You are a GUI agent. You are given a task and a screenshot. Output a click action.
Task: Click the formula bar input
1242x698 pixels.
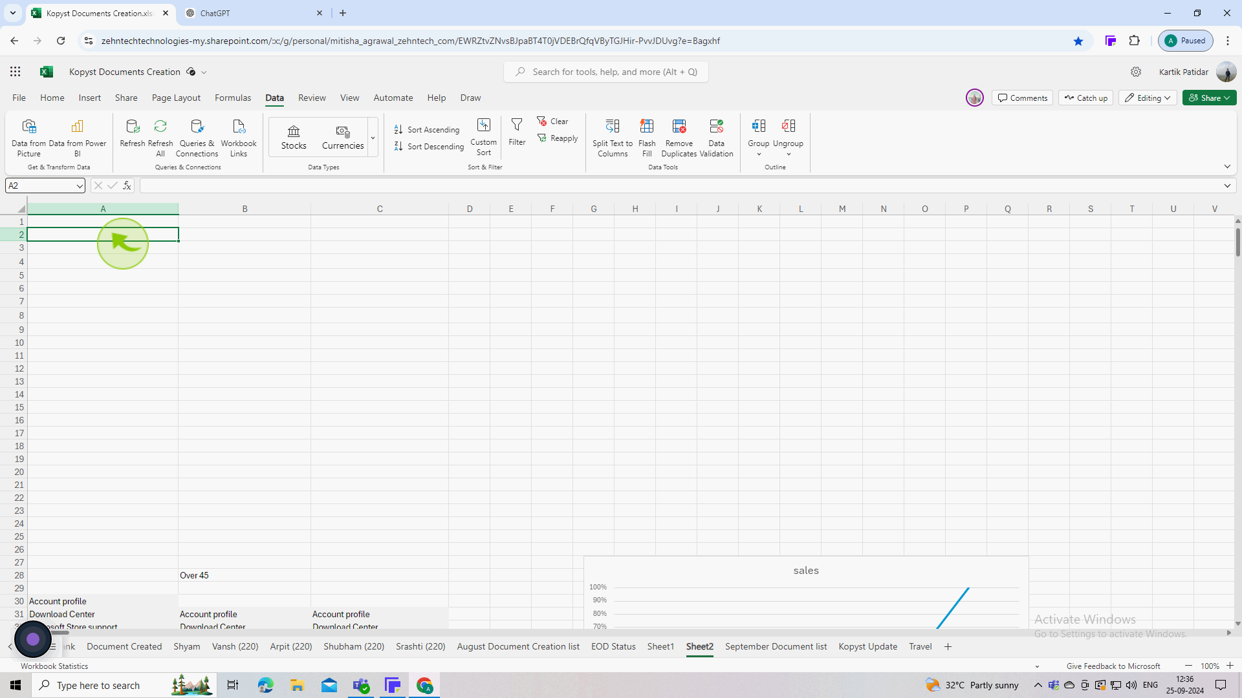point(679,185)
